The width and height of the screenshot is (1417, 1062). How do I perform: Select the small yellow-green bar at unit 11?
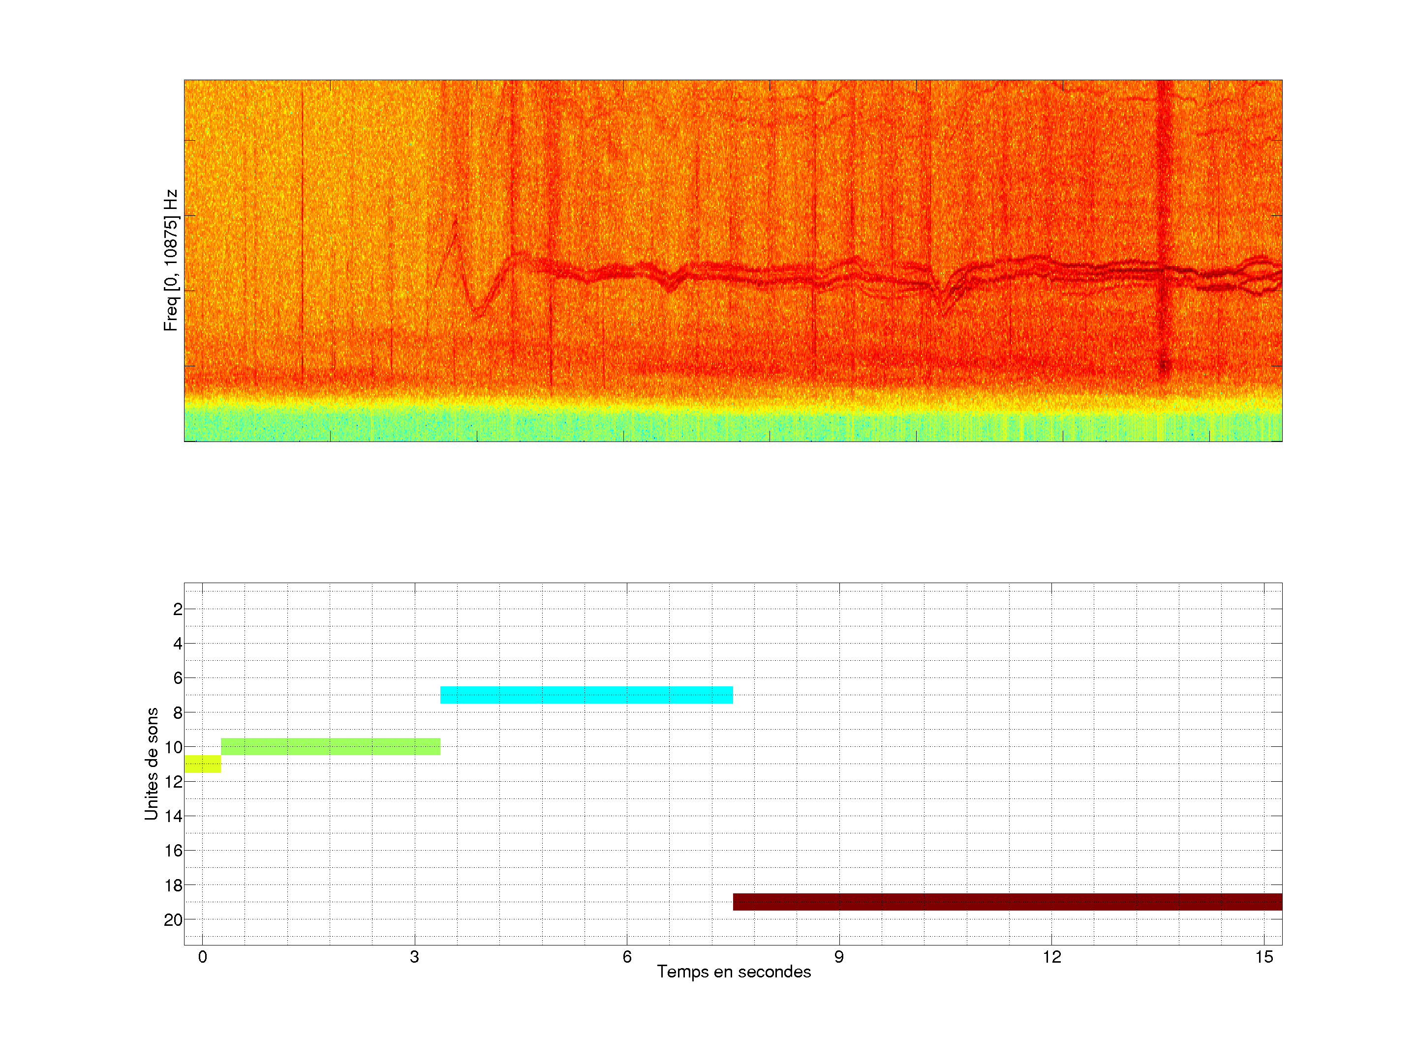point(202,764)
